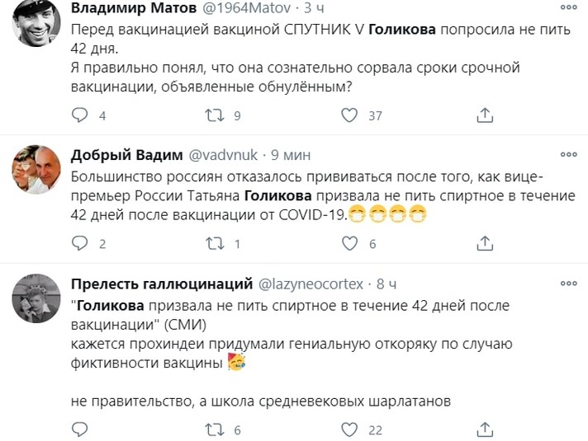Reply to Прелесть галлюцинаций's tweet
This screenshot has height=441, width=588.
click(x=80, y=429)
